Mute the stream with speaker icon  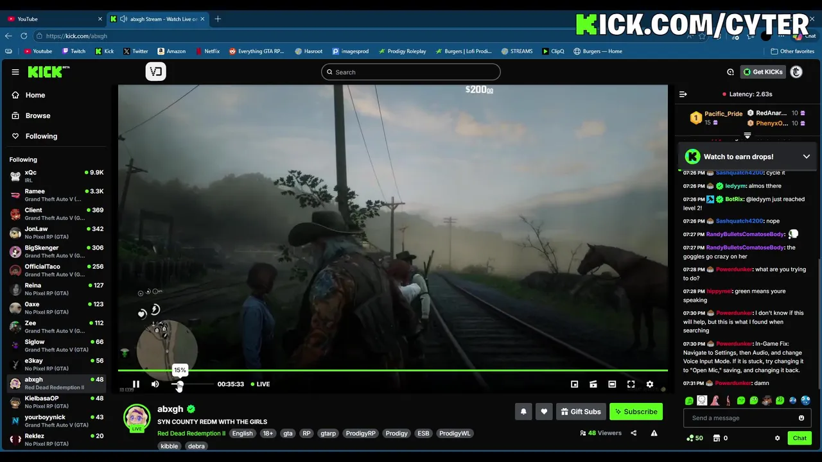coord(155,384)
